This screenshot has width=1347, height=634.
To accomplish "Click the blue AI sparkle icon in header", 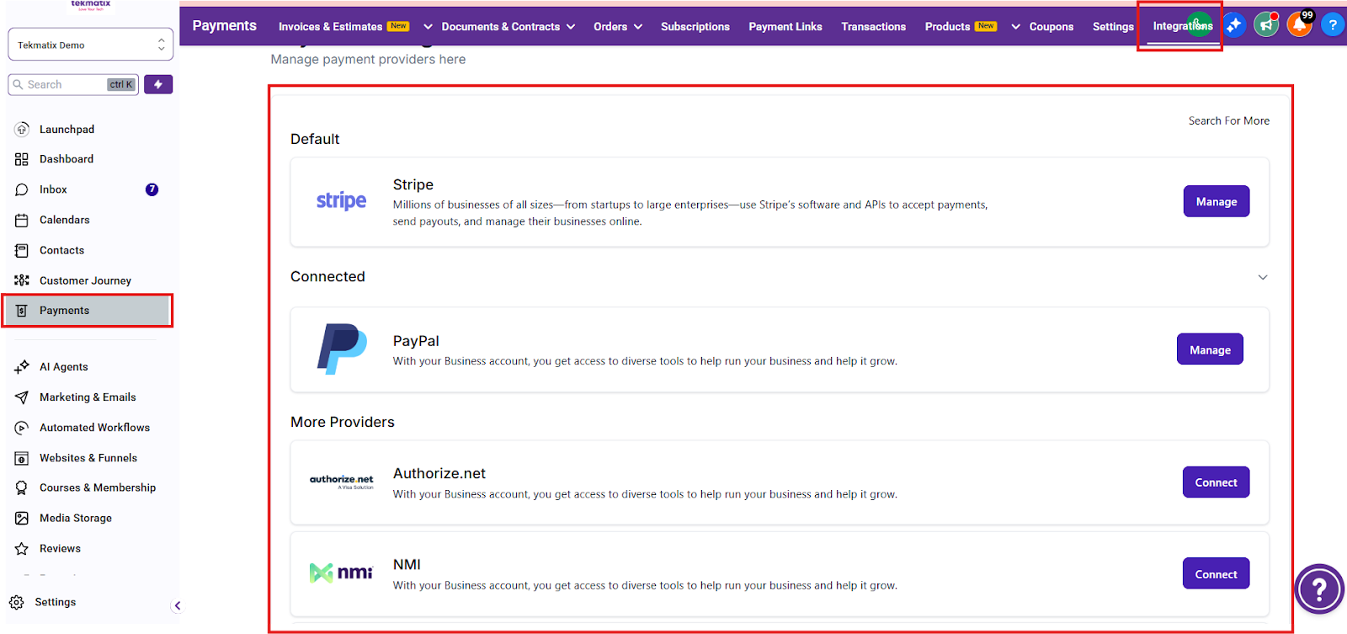I will tap(1234, 25).
